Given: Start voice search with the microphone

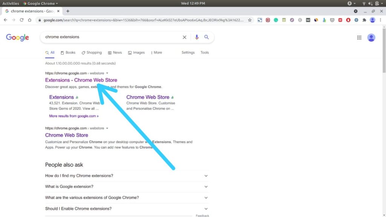Looking at the screenshot, I should coord(197,37).
